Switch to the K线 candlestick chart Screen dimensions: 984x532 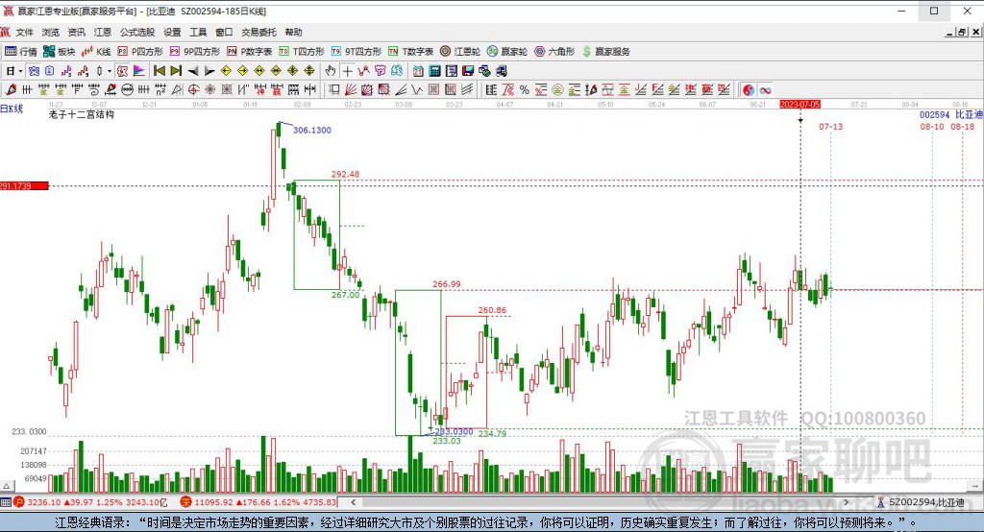[x=96, y=52]
